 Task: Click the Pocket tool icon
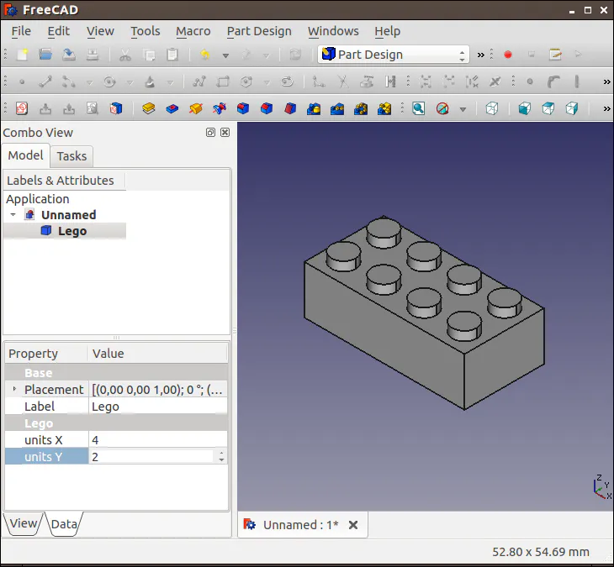point(172,108)
